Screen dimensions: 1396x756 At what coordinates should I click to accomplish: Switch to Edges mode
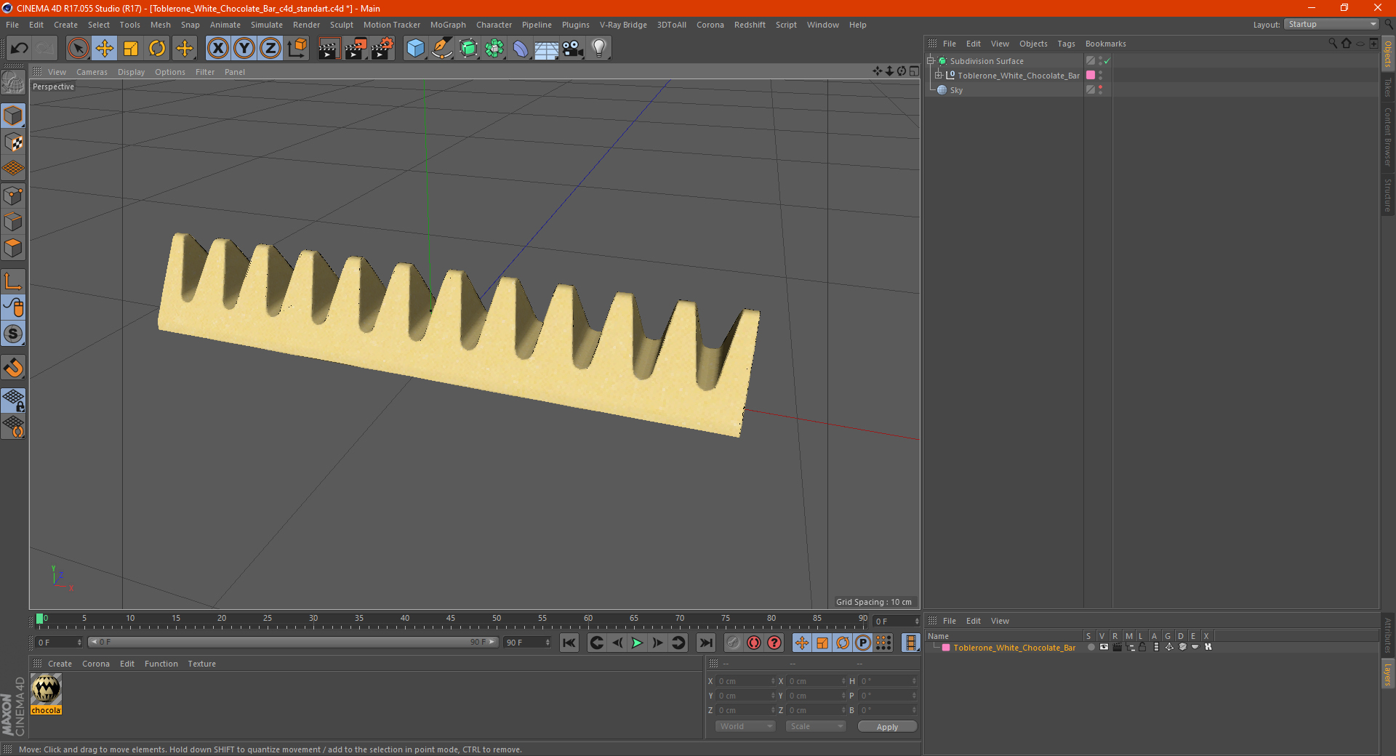tap(13, 222)
